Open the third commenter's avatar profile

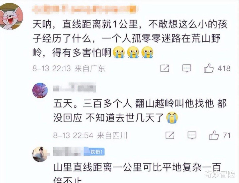tap(40, 154)
